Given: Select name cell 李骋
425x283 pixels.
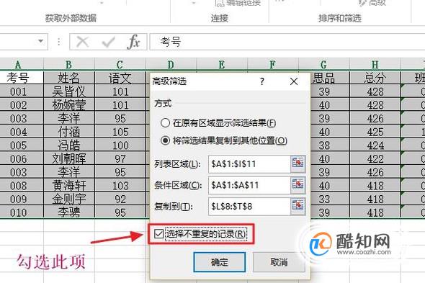Looking at the screenshot, I should [69, 212].
